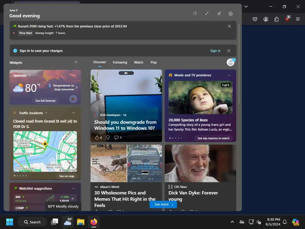Click the network icon in system tray

coord(251,222)
